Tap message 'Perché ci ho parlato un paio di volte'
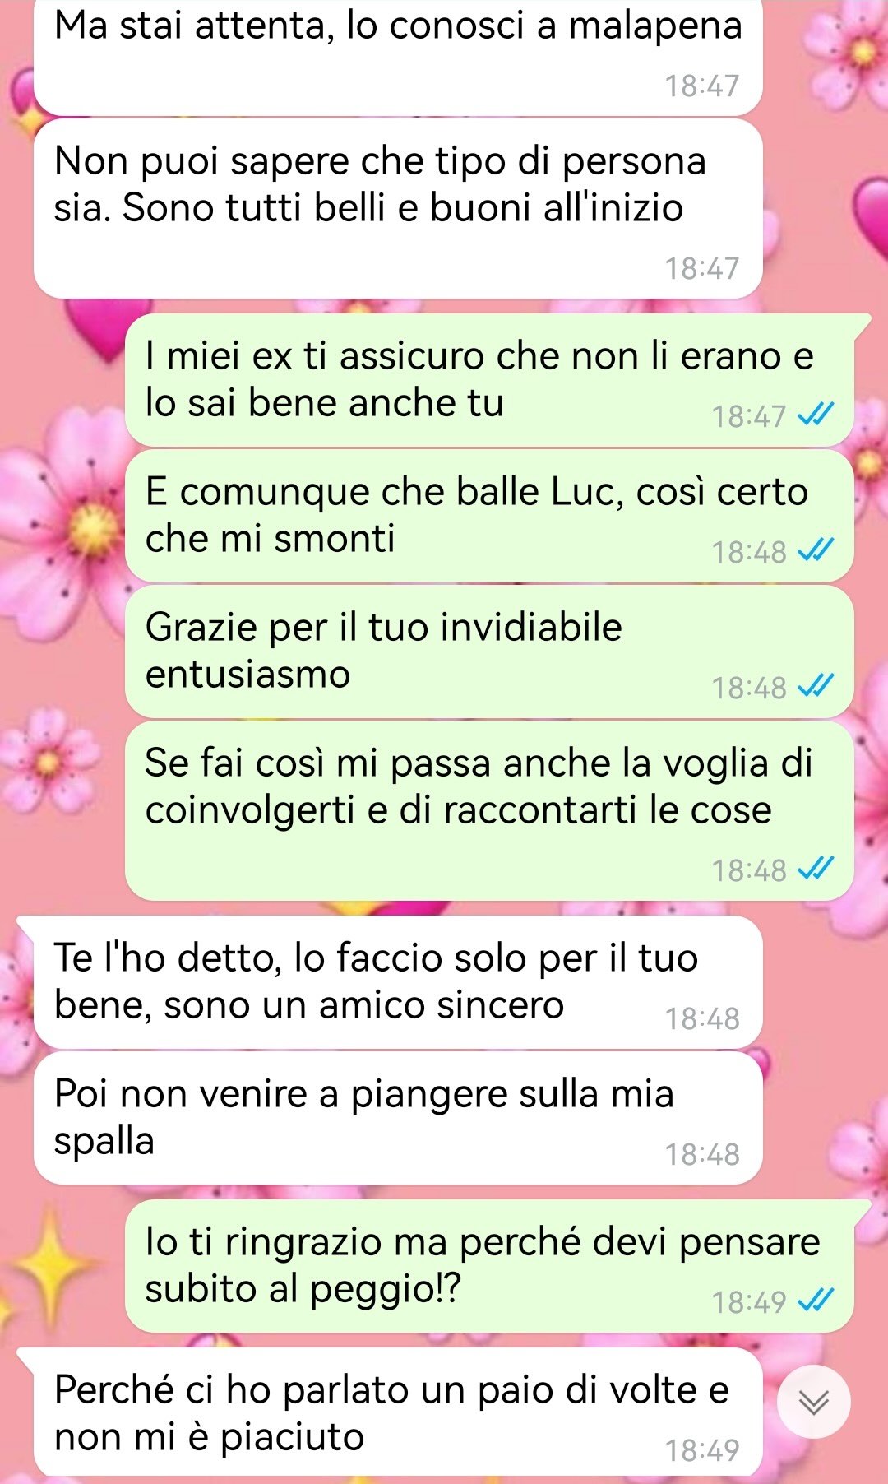Viewport: 888px width, 1484px height. point(398,1414)
